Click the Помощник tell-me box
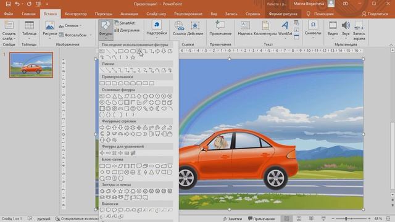The image size is (395, 222). click(x=320, y=14)
